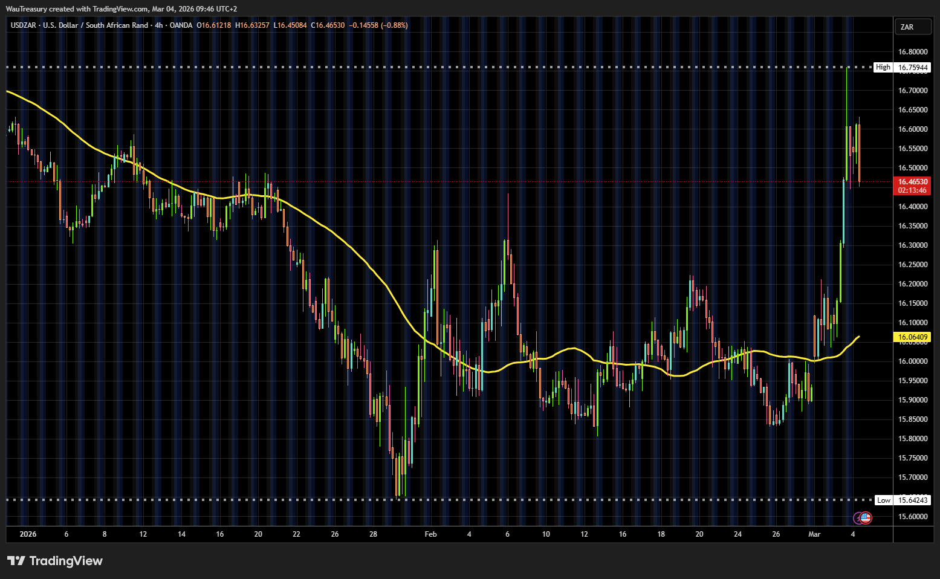Click the 15.64243 low price label
The width and height of the screenshot is (940, 579).
912,500
